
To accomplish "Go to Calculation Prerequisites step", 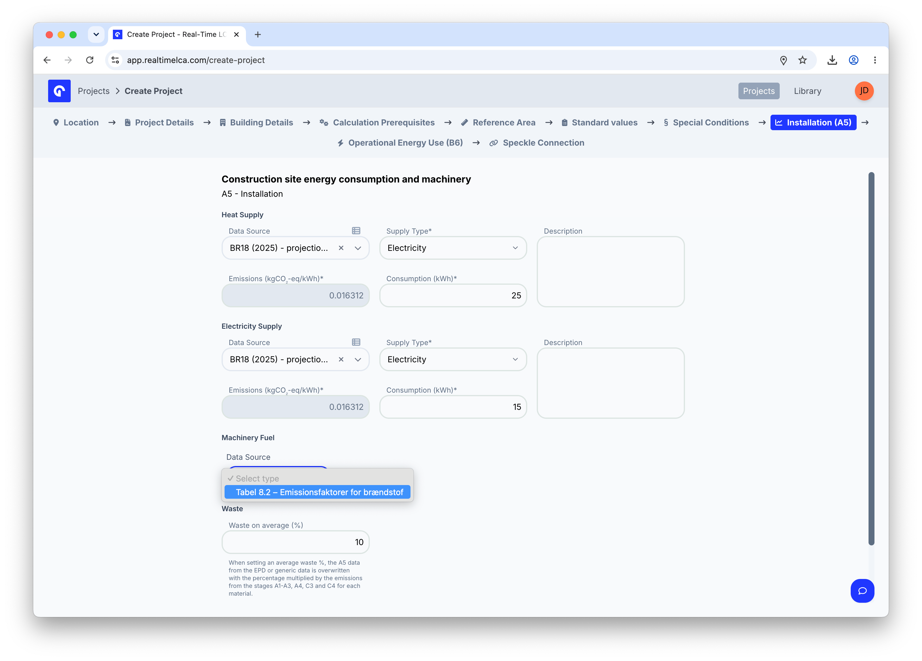I will tap(377, 122).
